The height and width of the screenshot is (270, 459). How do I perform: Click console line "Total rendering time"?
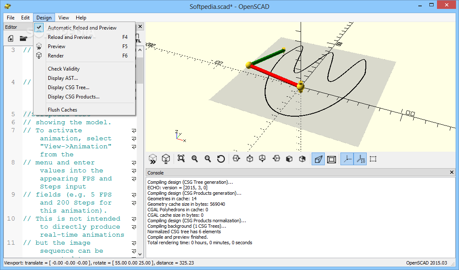[x=199, y=243]
